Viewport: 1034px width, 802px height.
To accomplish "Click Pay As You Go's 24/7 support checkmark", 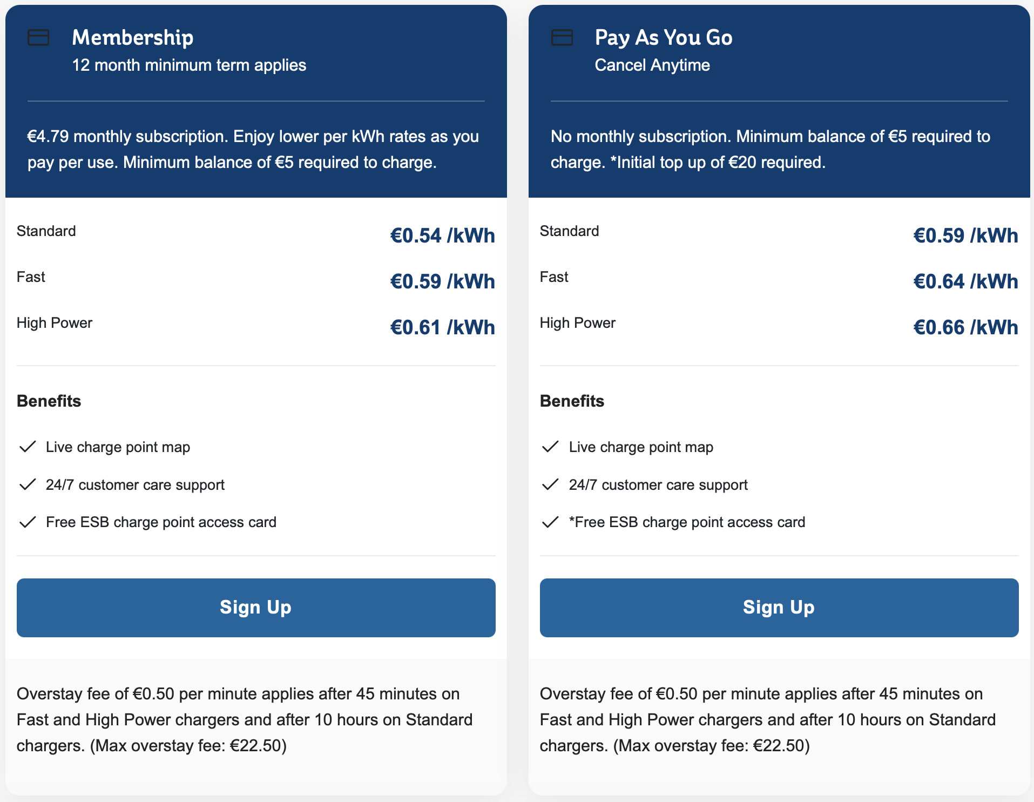I will (550, 484).
